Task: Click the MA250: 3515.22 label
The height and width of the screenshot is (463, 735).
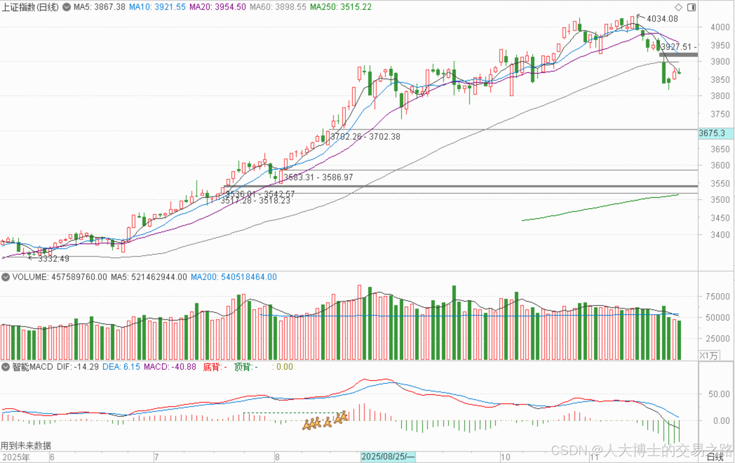Action: pyautogui.click(x=340, y=7)
